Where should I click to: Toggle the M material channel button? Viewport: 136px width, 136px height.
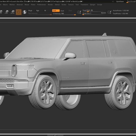coord(45,11)
